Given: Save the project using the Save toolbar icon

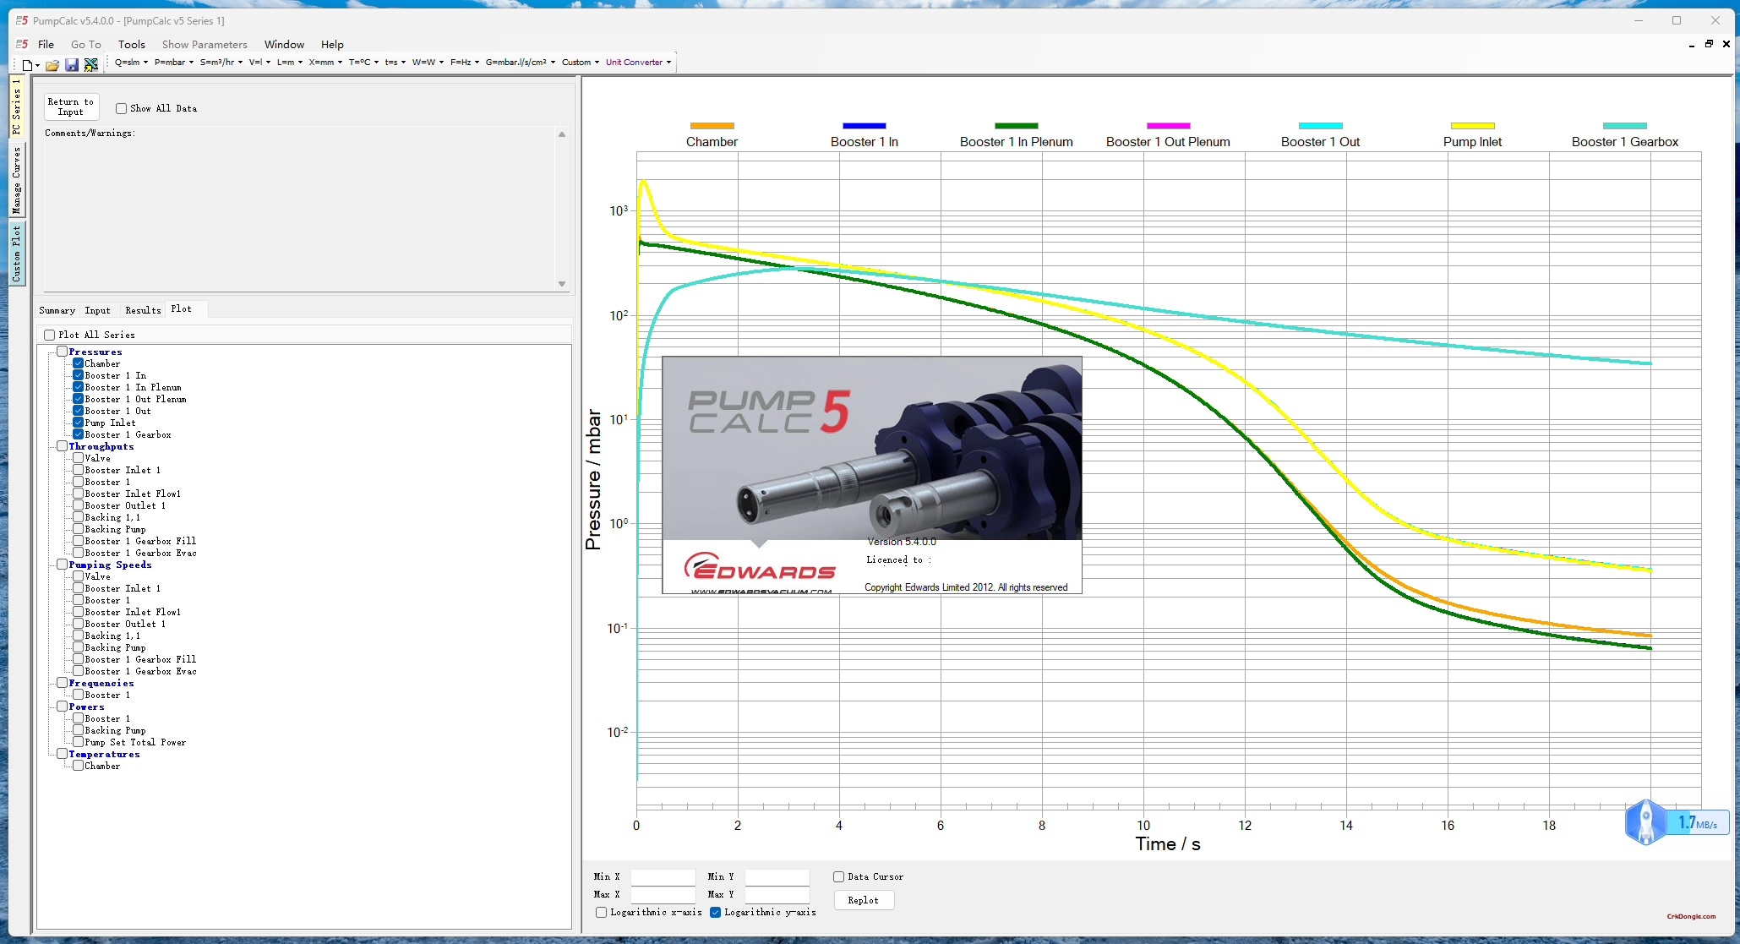Looking at the screenshot, I should (72, 64).
